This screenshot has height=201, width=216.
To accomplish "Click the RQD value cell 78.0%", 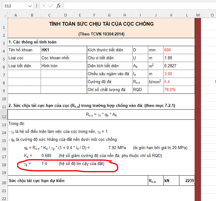I will [171, 90].
